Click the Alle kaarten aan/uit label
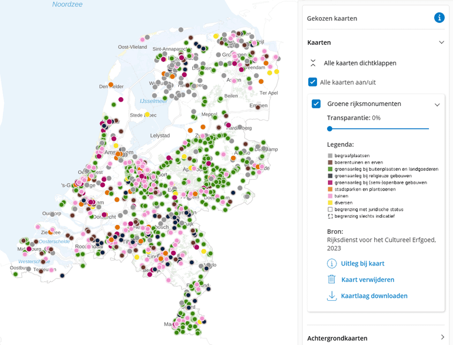 pos(348,82)
